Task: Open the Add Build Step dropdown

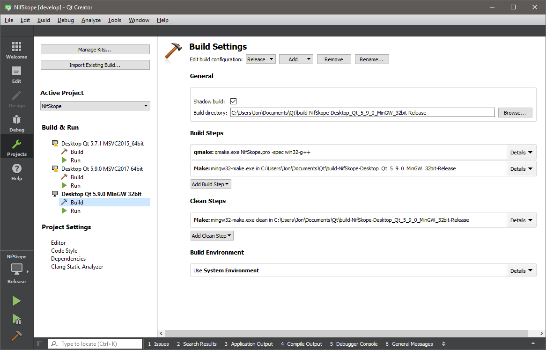Action: tap(210, 184)
